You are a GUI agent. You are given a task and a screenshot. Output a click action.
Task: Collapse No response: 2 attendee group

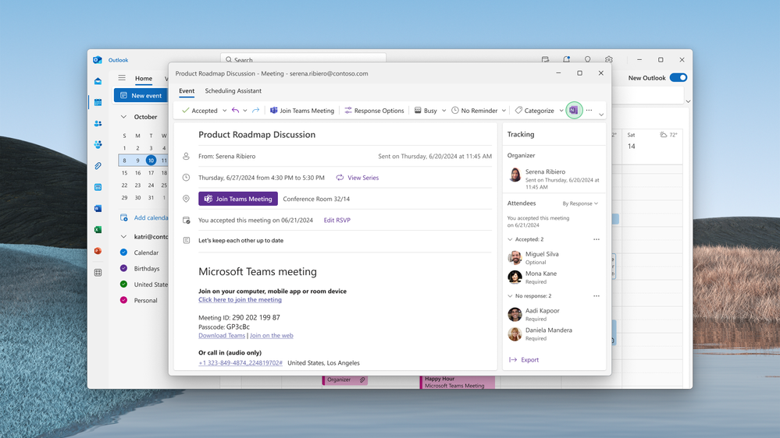coord(510,296)
